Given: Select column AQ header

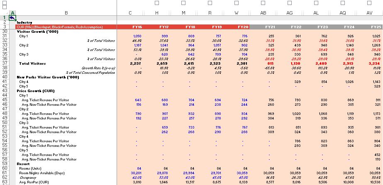Looking at the screenshot, I should [x=343, y=13].
